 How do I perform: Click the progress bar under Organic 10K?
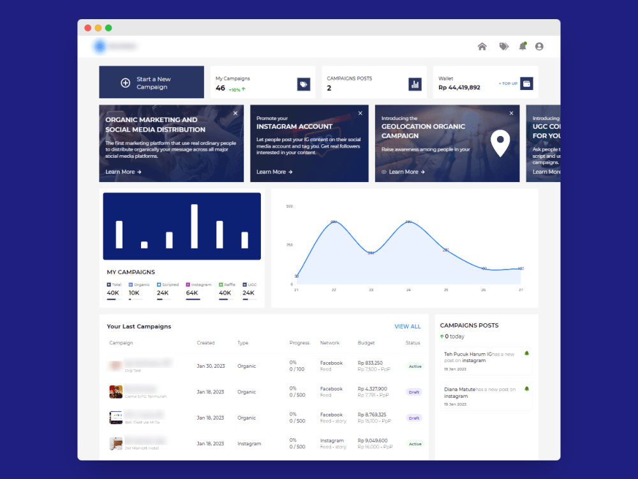tap(135, 298)
